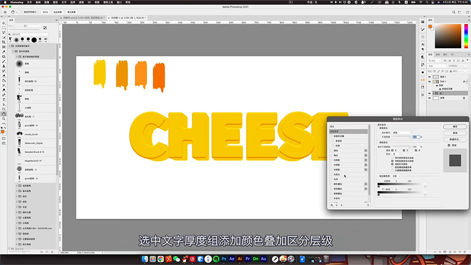Click the plus icon next to 颜色叠加
The height and width of the screenshot is (265, 471).
[x=365, y=184]
